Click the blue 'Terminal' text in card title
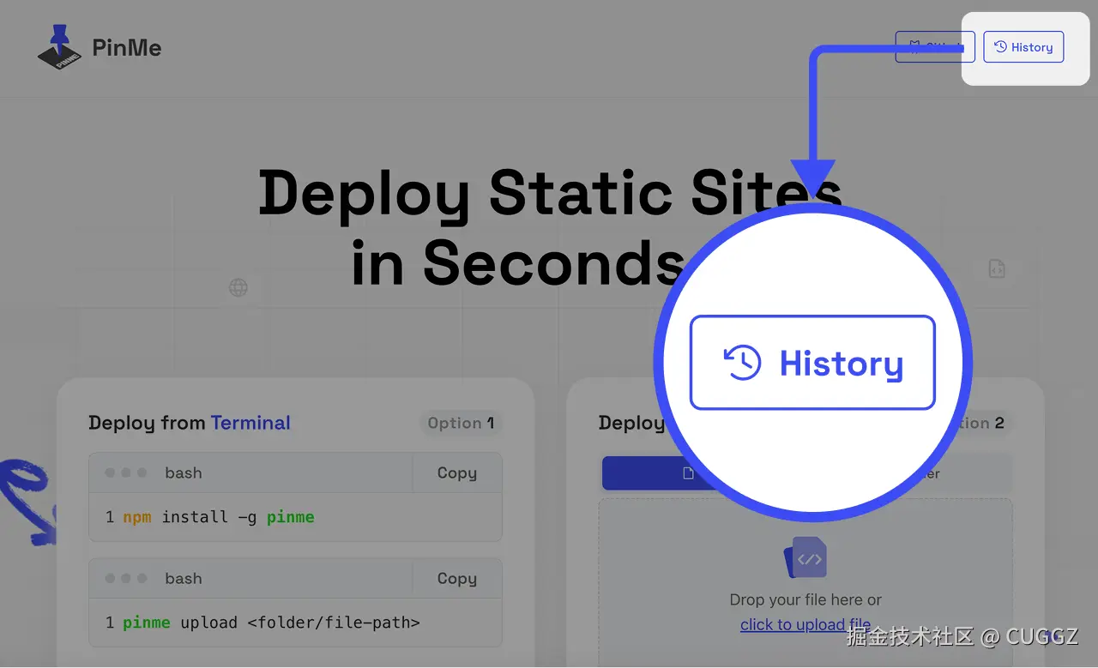 click(x=250, y=423)
